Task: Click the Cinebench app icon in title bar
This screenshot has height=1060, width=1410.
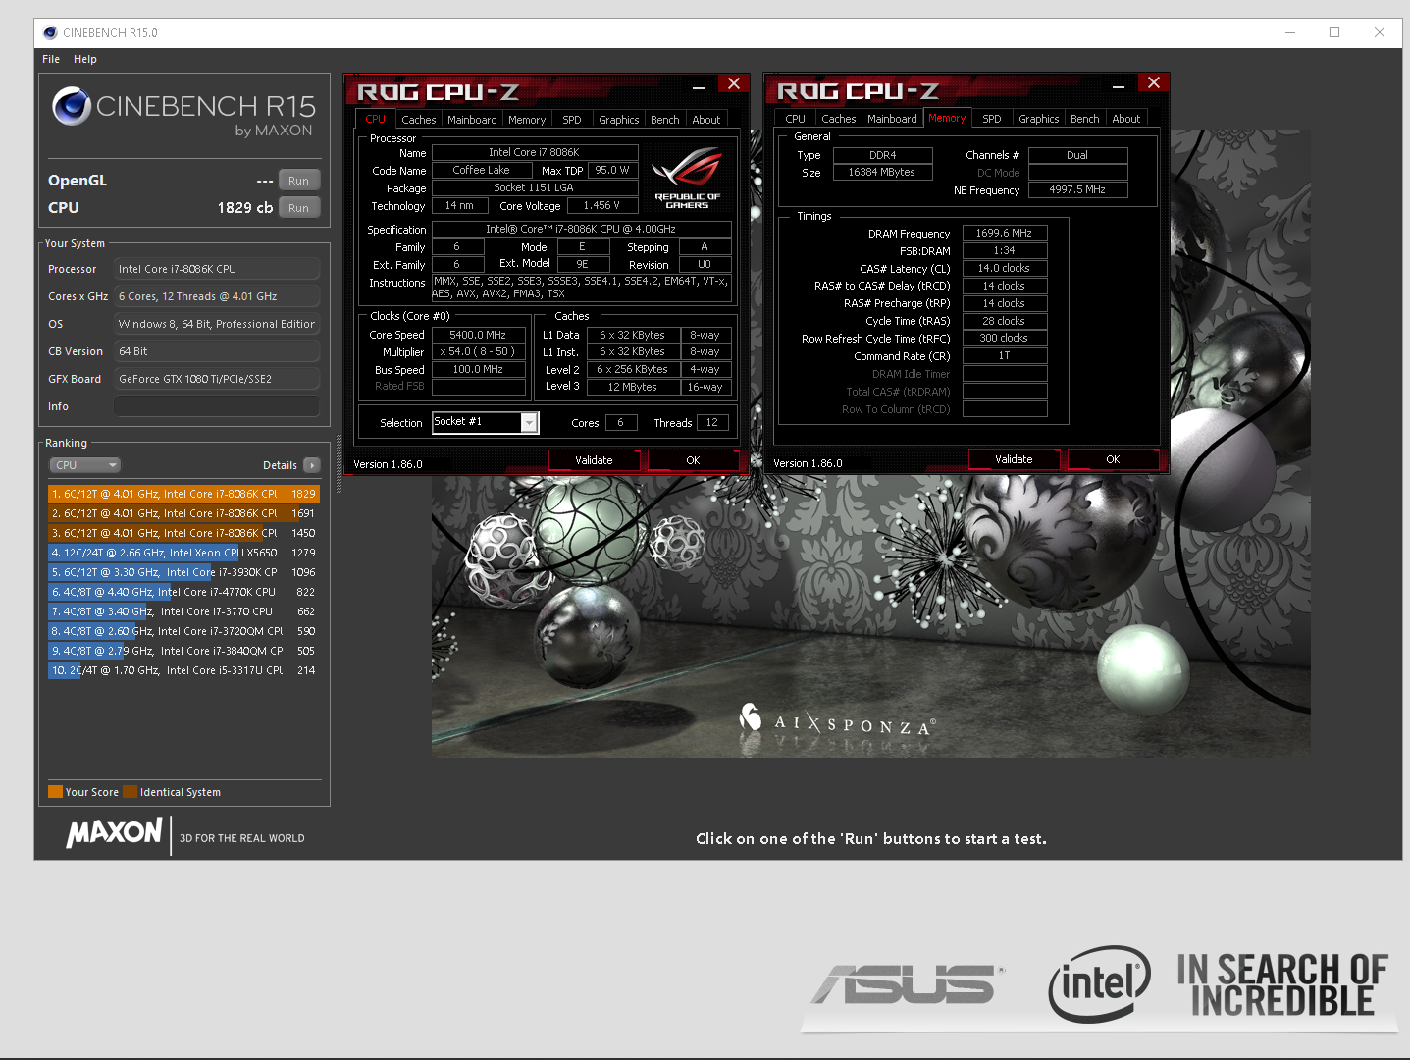Action: point(50,32)
